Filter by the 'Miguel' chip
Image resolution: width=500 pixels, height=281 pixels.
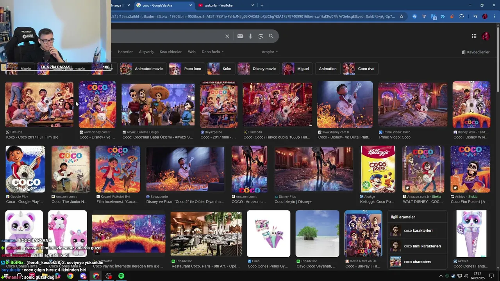297,69
